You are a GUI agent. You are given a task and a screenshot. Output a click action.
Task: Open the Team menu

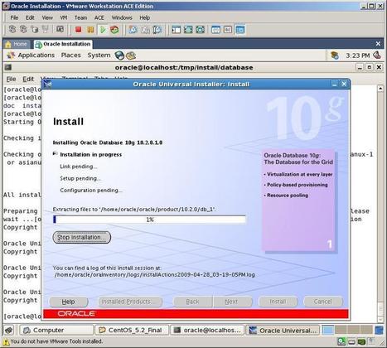tap(80, 17)
